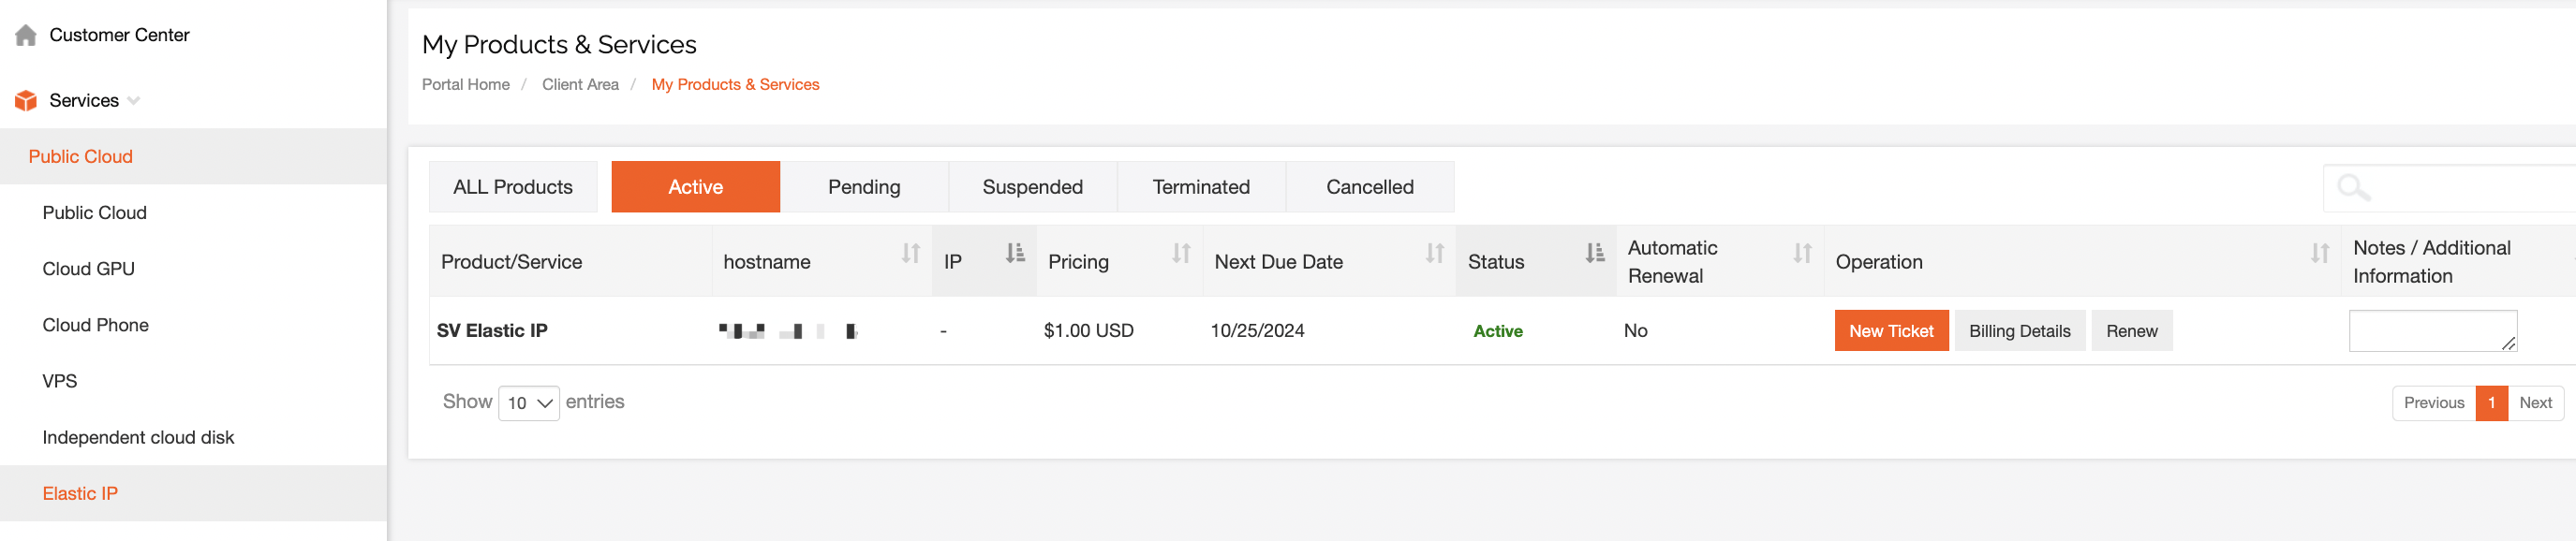The width and height of the screenshot is (2576, 541).
Task: Expand the Public Cloud section header
Action: tap(193, 157)
